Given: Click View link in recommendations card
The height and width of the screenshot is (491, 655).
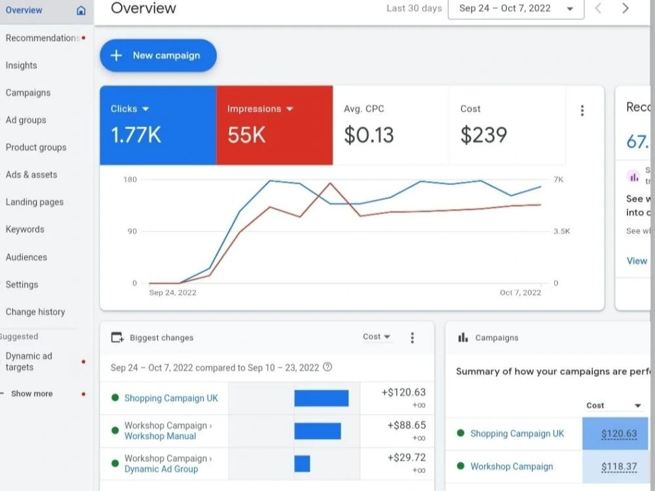Looking at the screenshot, I should [637, 261].
